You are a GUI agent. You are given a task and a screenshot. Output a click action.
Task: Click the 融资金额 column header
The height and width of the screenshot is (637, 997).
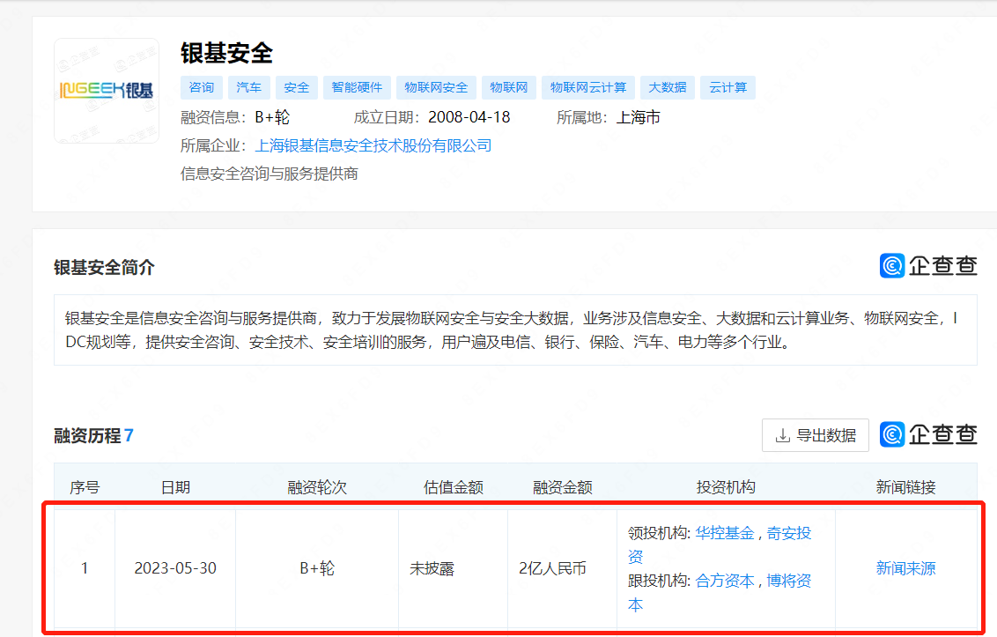coord(563,487)
